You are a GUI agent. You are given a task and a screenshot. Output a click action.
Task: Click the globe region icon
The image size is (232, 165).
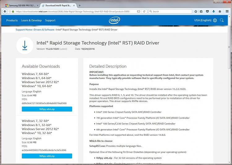pos(215,20)
